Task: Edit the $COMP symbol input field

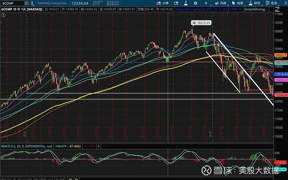Action: tap(12, 3)
